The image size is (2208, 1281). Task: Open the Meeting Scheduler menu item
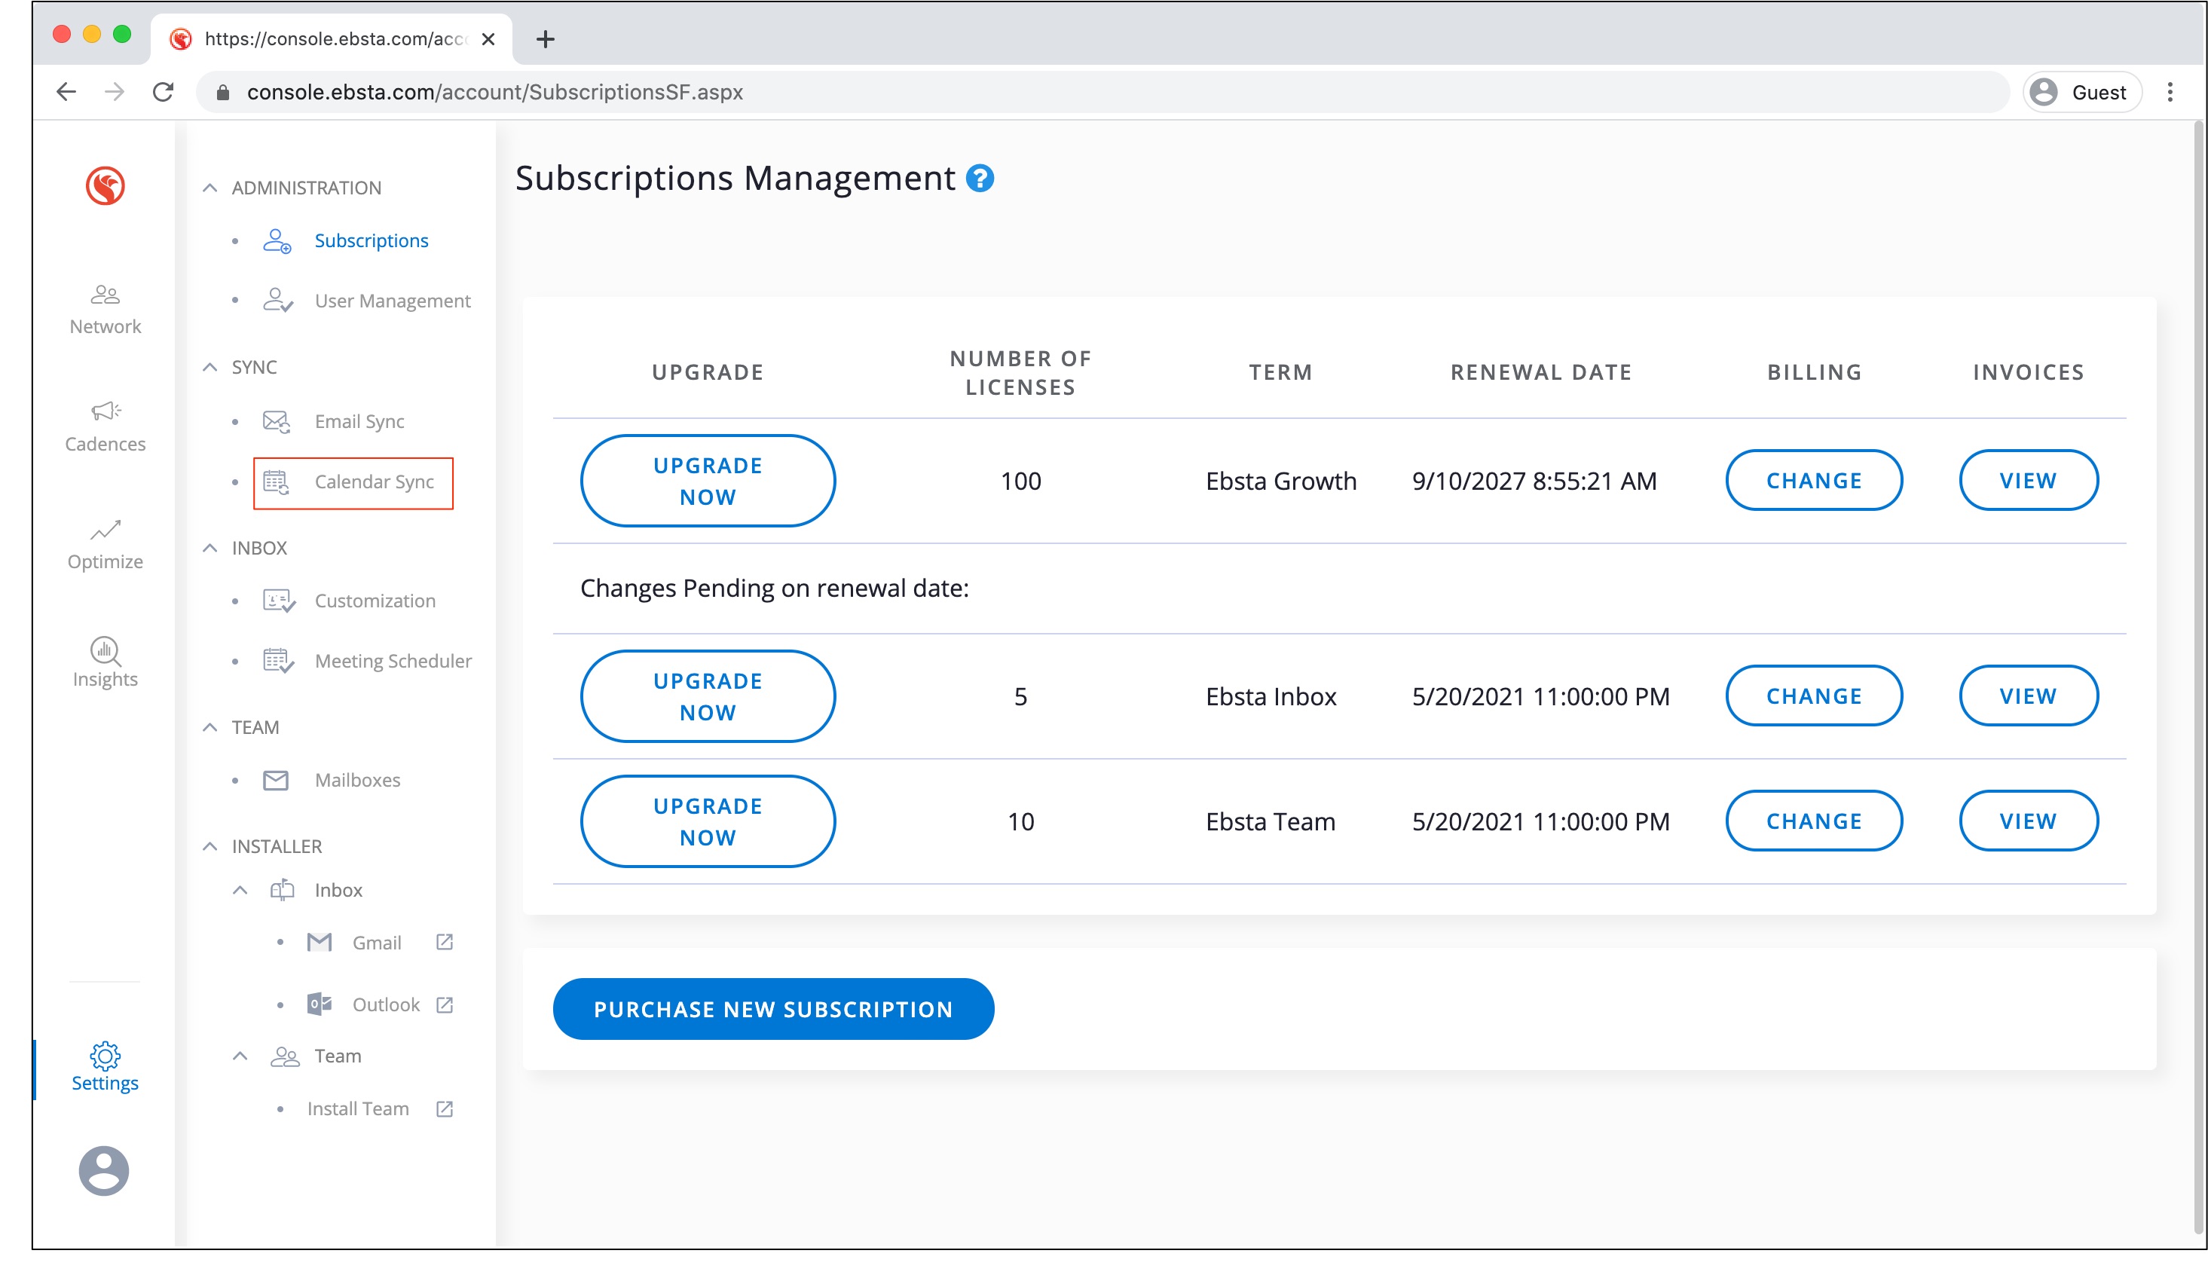[393, 661]
